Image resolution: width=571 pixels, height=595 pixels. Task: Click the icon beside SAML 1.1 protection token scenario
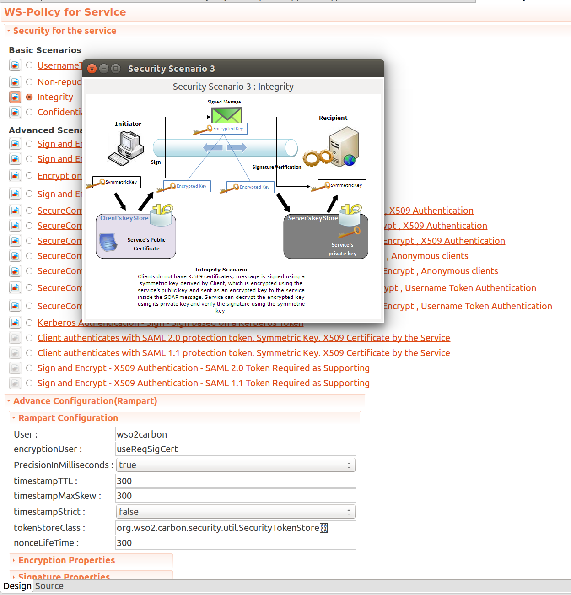pos(15,353)
